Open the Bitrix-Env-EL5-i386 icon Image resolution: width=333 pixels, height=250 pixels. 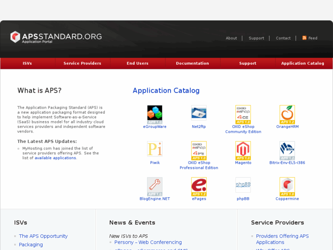[287, 150]
